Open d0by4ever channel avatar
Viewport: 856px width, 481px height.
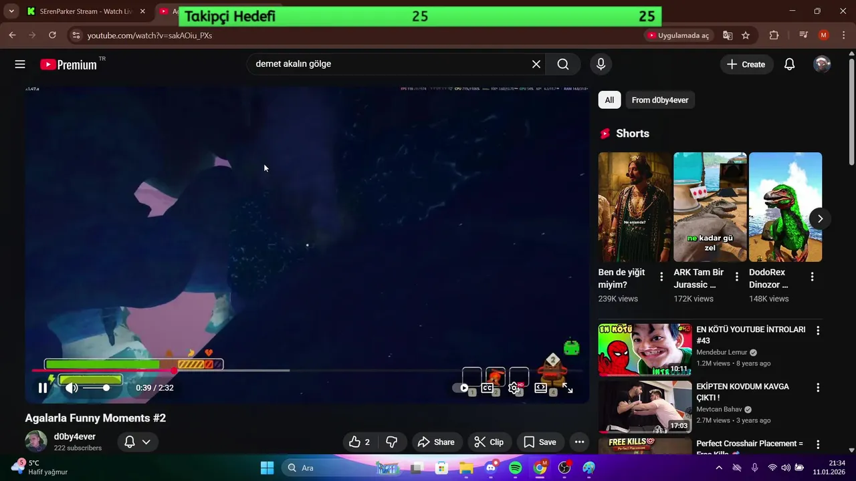tap(36, 442)
